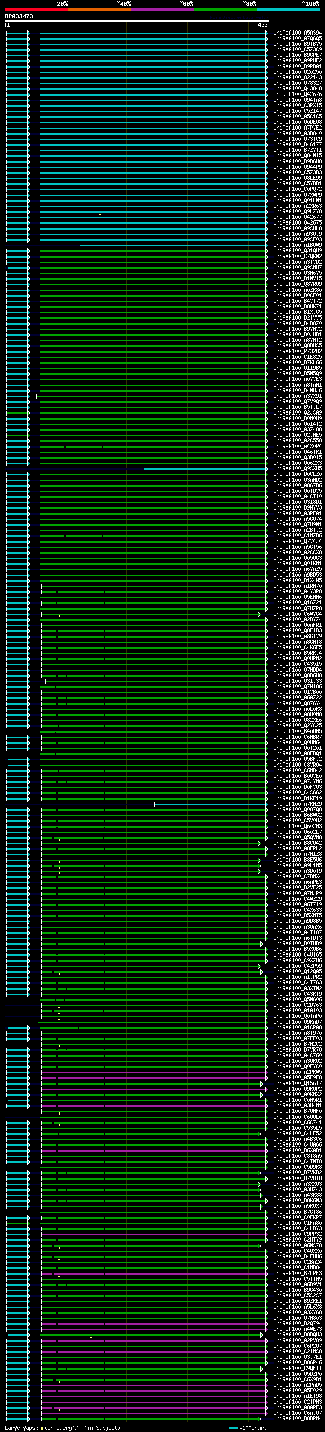325x1432 pixels.
Task: Click the purple ~60% legend color bar
Action: [x=162, y=10]
